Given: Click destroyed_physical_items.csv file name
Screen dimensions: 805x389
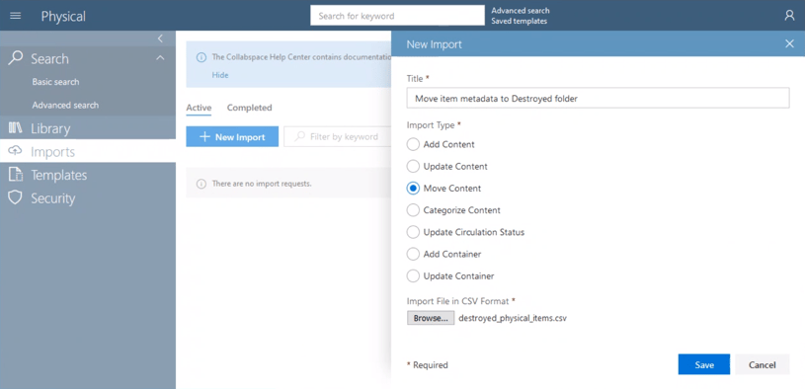Looking at the screenshot, I should point(513,318).
